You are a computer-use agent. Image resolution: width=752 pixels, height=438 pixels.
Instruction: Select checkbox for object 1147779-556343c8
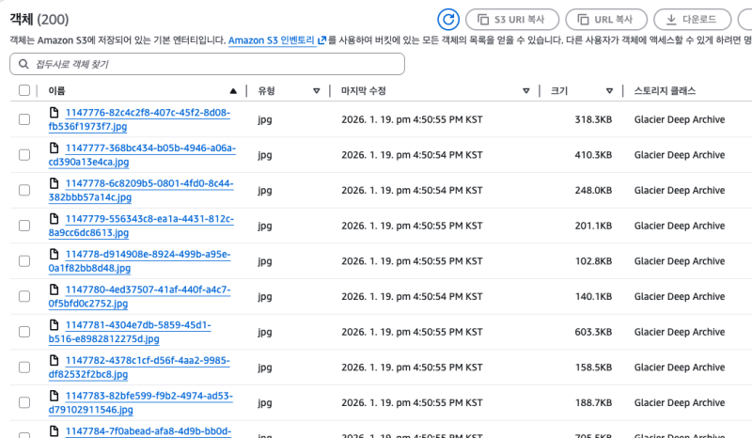pyautogui.click(x=24, y=226)
